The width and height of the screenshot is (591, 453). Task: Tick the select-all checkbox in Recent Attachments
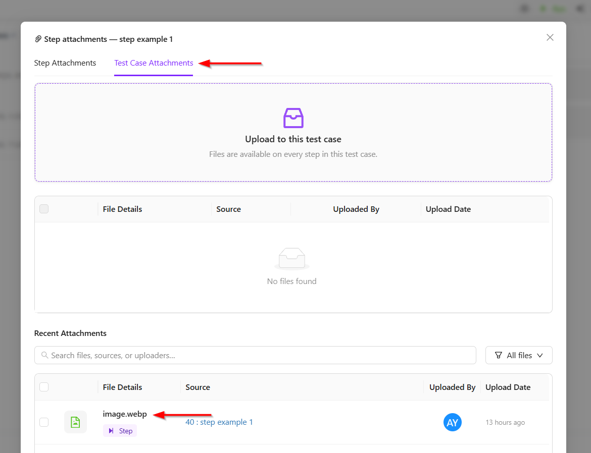[44, 387]
